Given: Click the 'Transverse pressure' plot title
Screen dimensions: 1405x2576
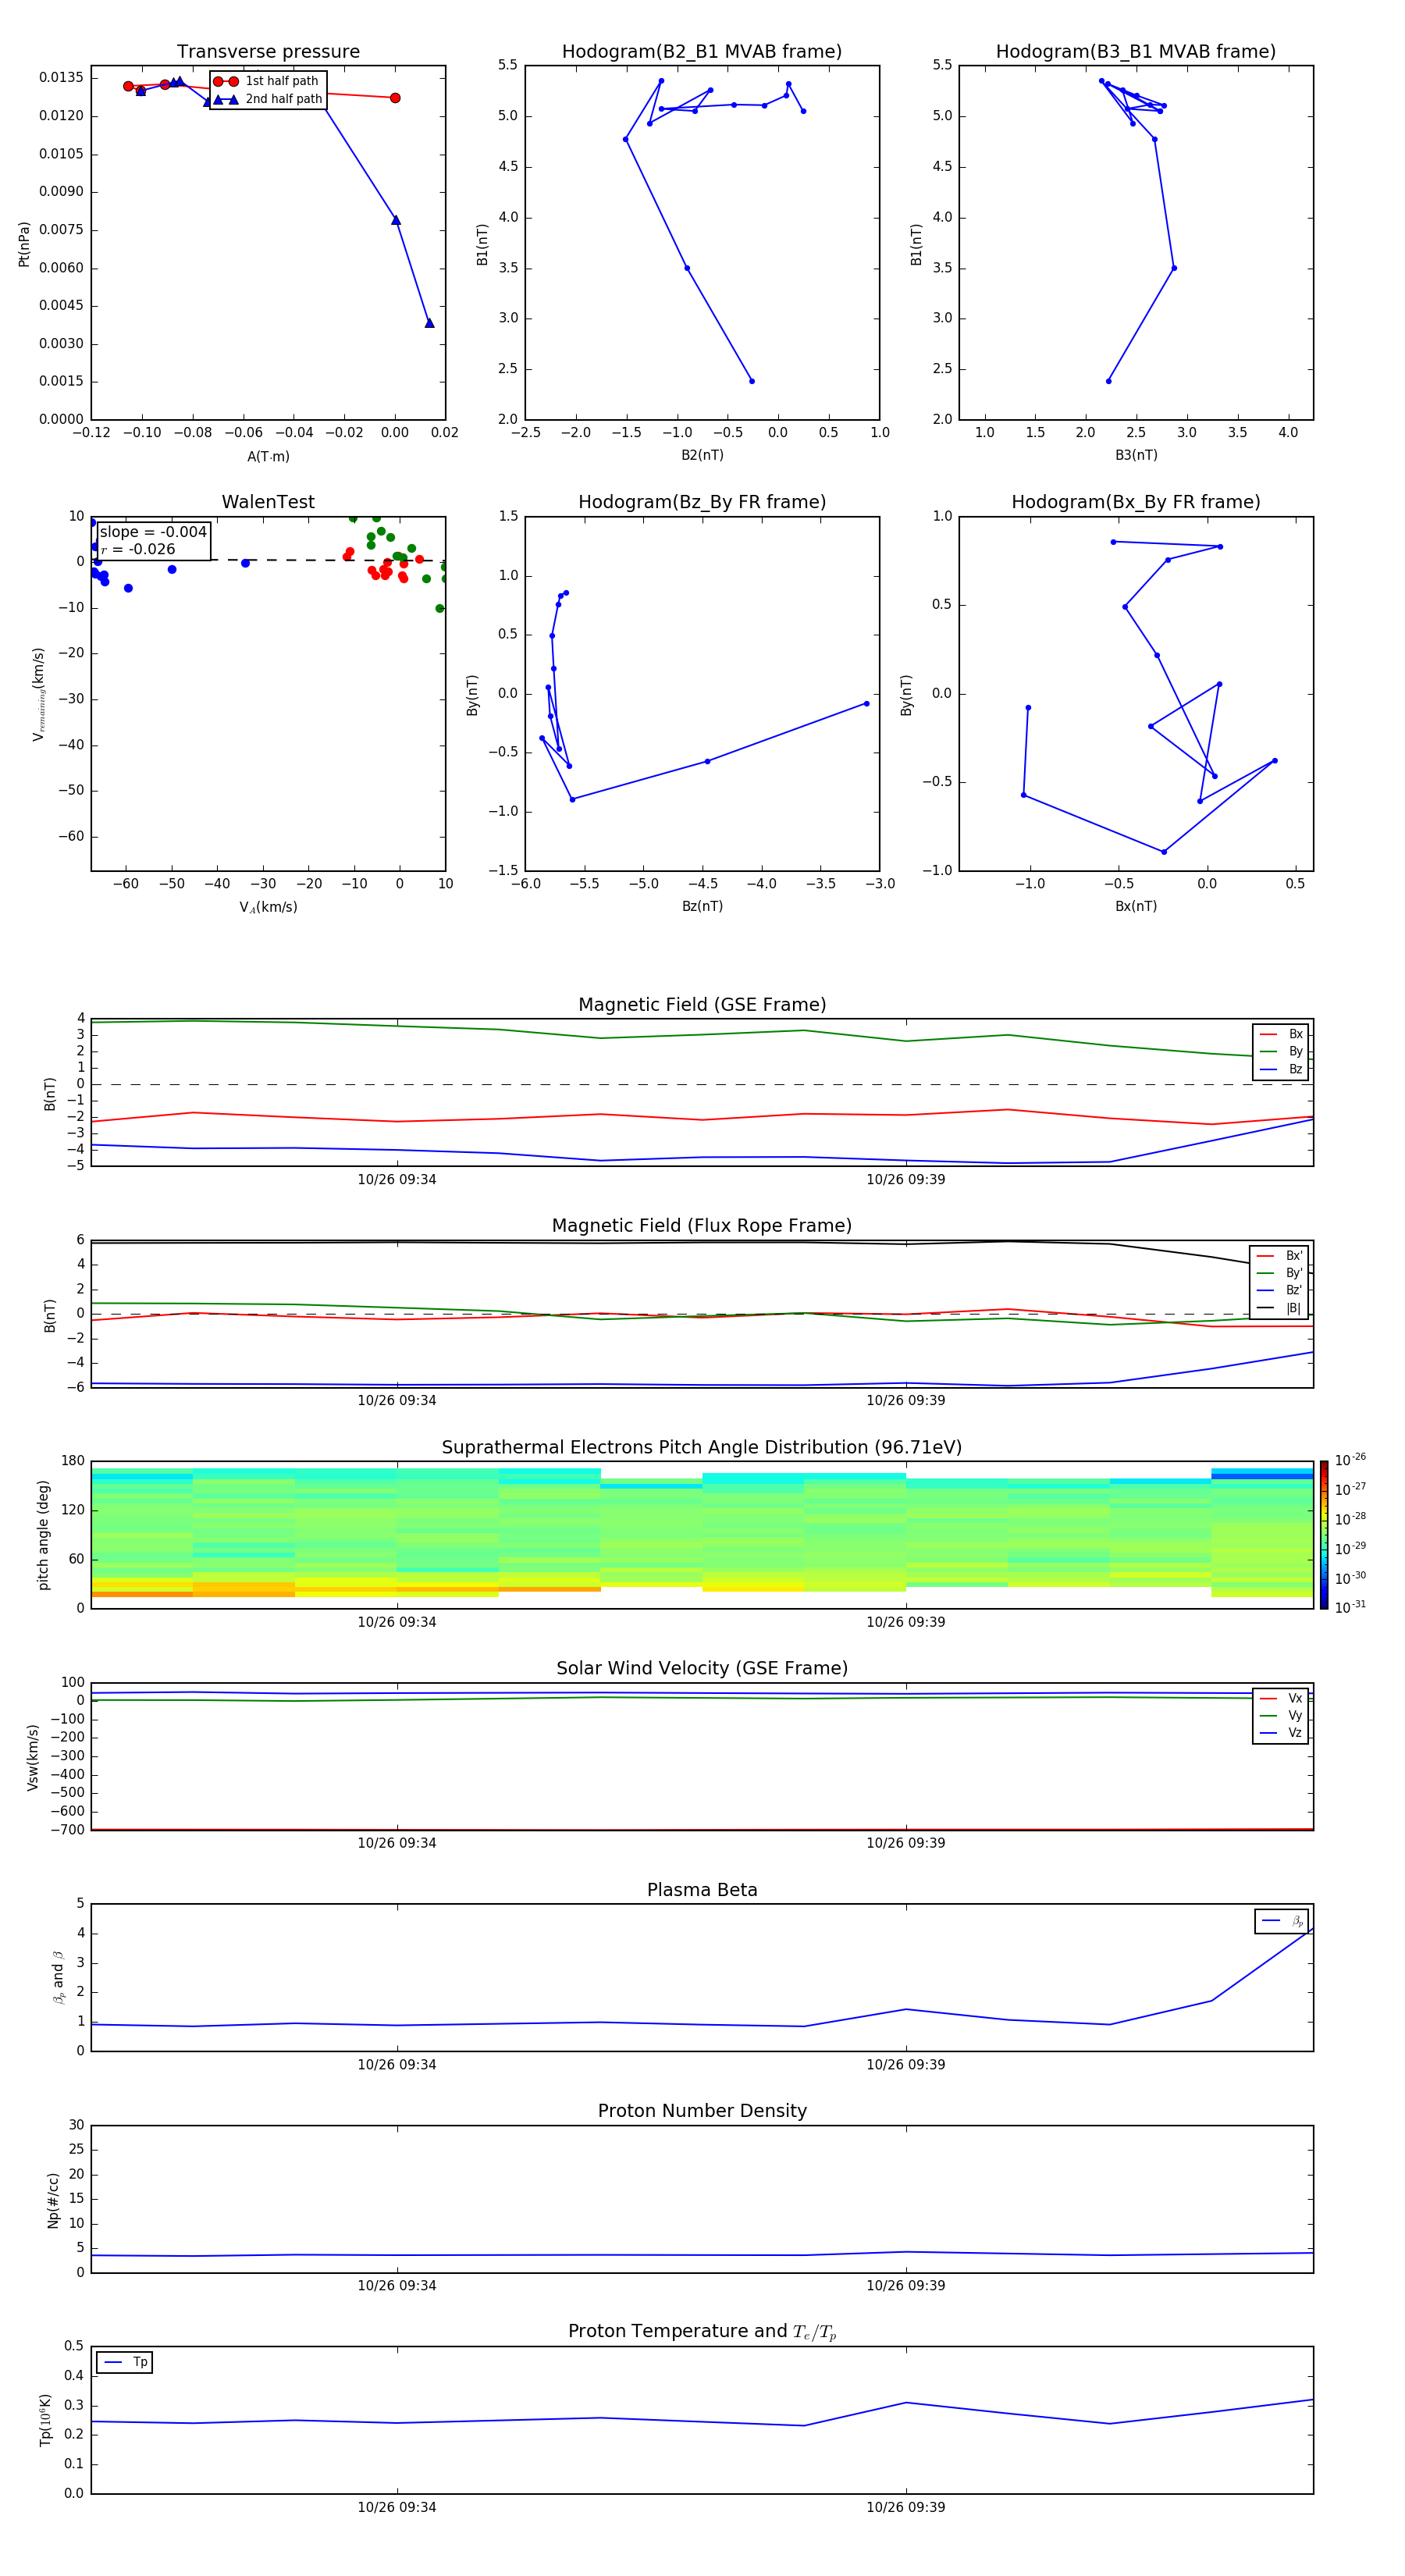Looking at the screenshot, I should pyautogui.click(x=268, y=52).
